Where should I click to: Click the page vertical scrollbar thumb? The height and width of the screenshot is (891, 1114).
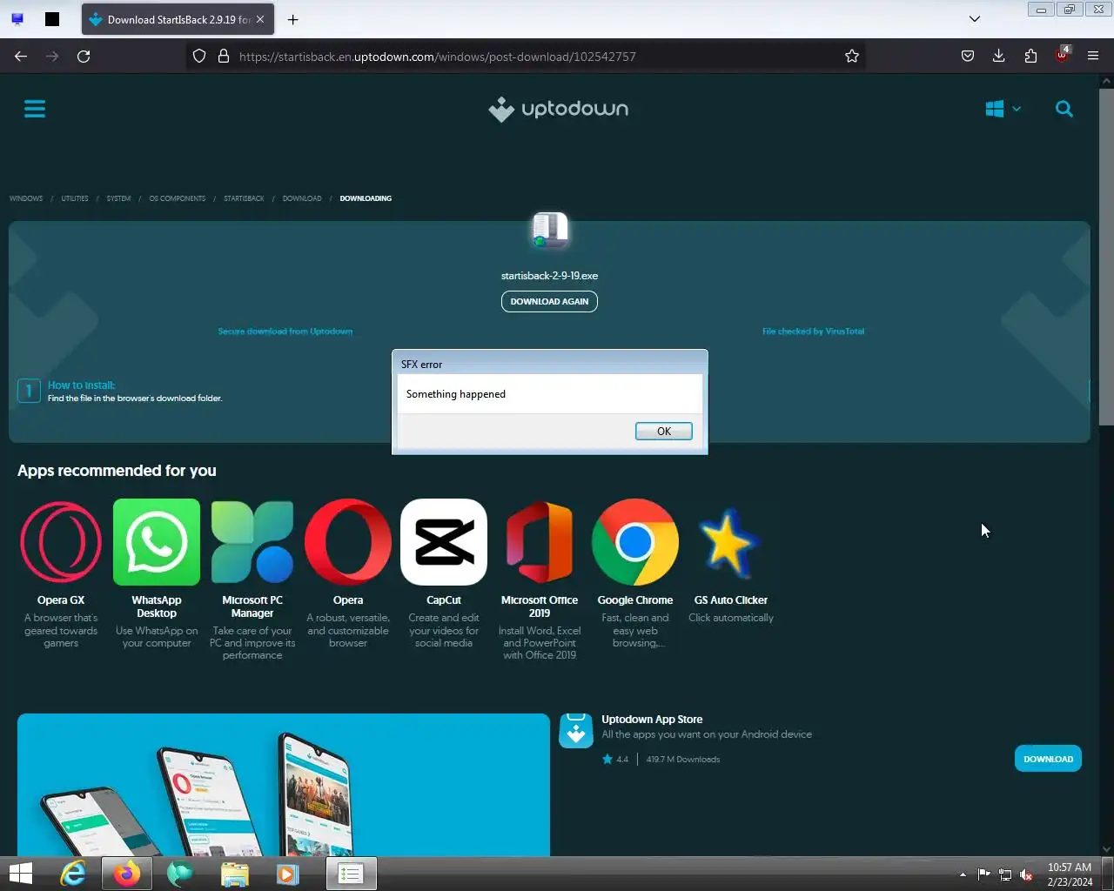pyautogui.click(x=1106, y=258)
